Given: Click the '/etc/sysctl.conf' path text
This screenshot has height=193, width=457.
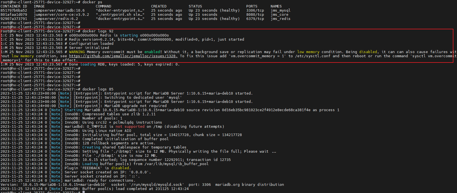Looking at the screenshot, I should click(x=313, y=56).
